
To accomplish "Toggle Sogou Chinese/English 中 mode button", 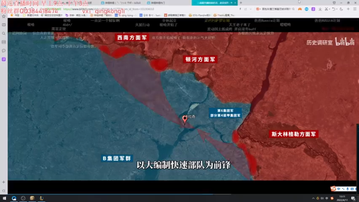I will 339,189.
